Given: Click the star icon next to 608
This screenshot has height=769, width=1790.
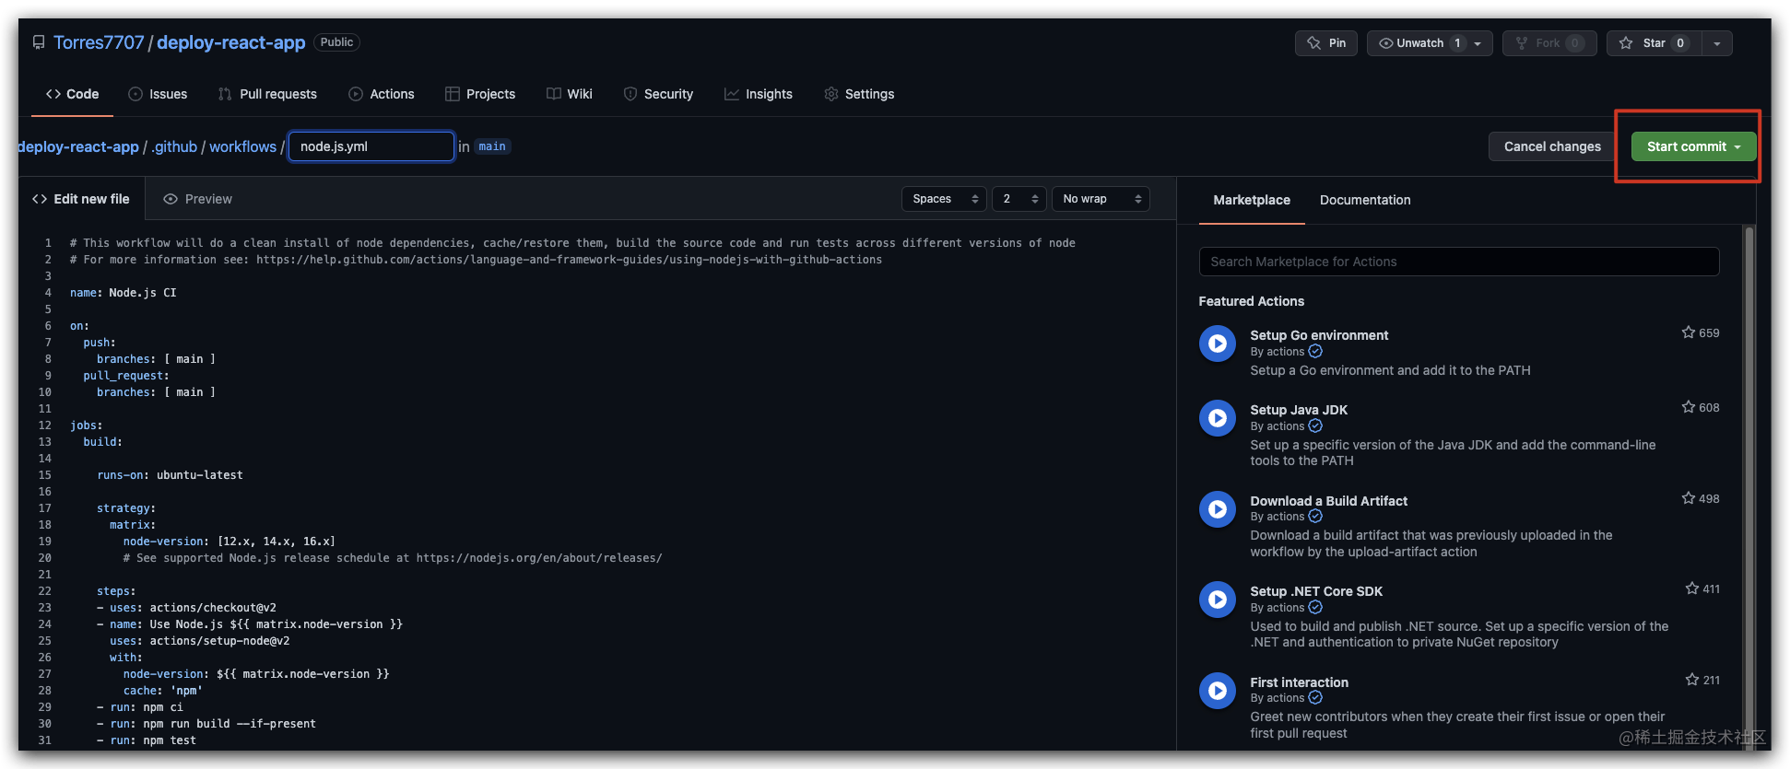Looking at the screenshot, I should coord(1689,407).
